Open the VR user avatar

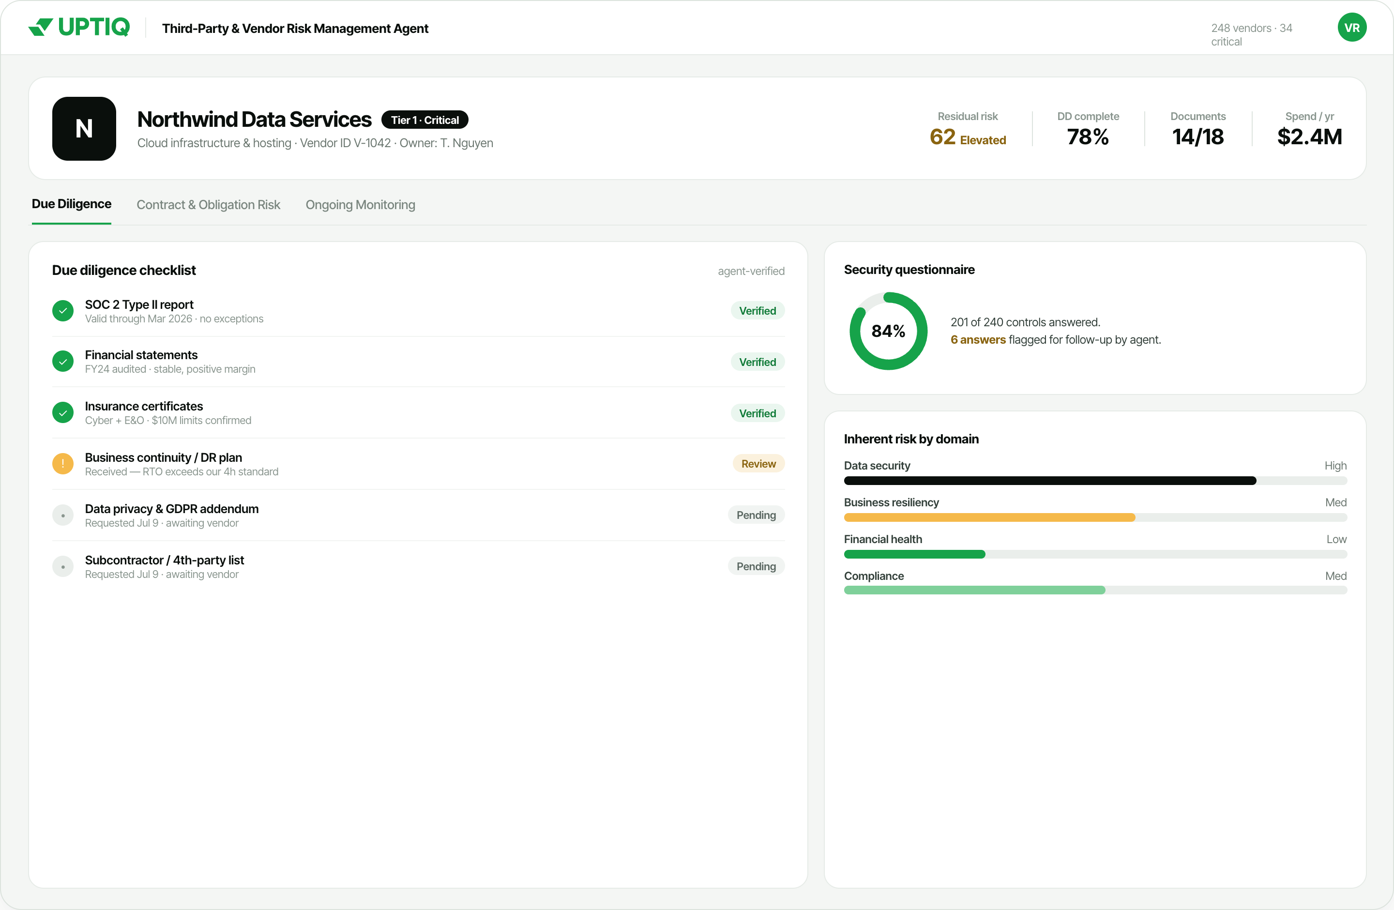1352,28
